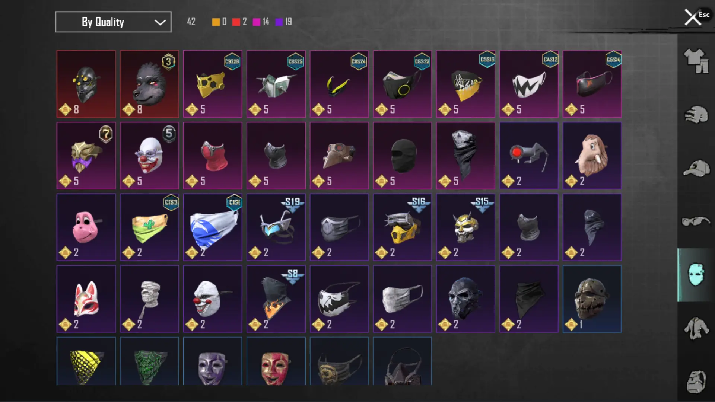Image resolution: width=715 pixels, height=402 pixels.
Task: Filter by pink quality color square
Action: (257, 22)
